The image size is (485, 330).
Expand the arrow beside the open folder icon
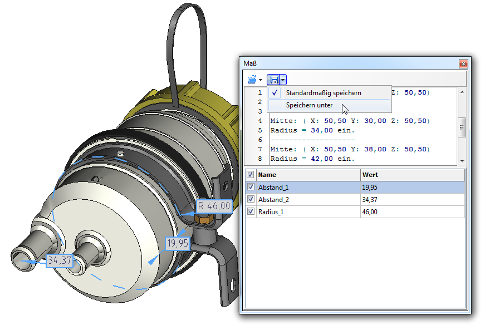point(260,80)
